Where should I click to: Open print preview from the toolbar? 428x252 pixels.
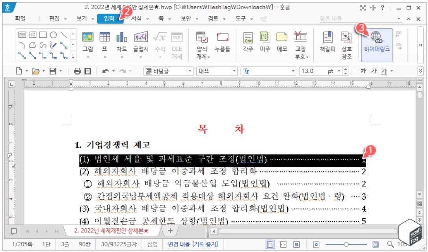click(87, 71)
